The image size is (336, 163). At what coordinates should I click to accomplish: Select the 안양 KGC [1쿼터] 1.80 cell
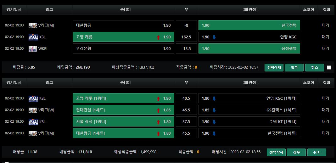pos(249,98)
